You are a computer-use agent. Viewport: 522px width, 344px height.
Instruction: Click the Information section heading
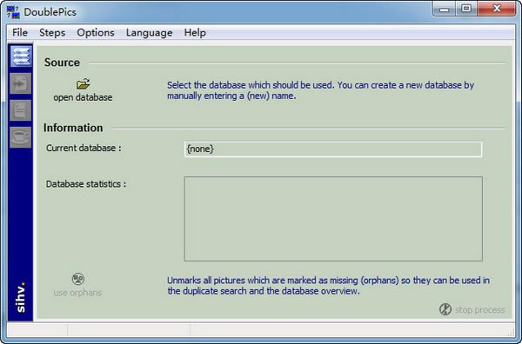pos(73,128)
